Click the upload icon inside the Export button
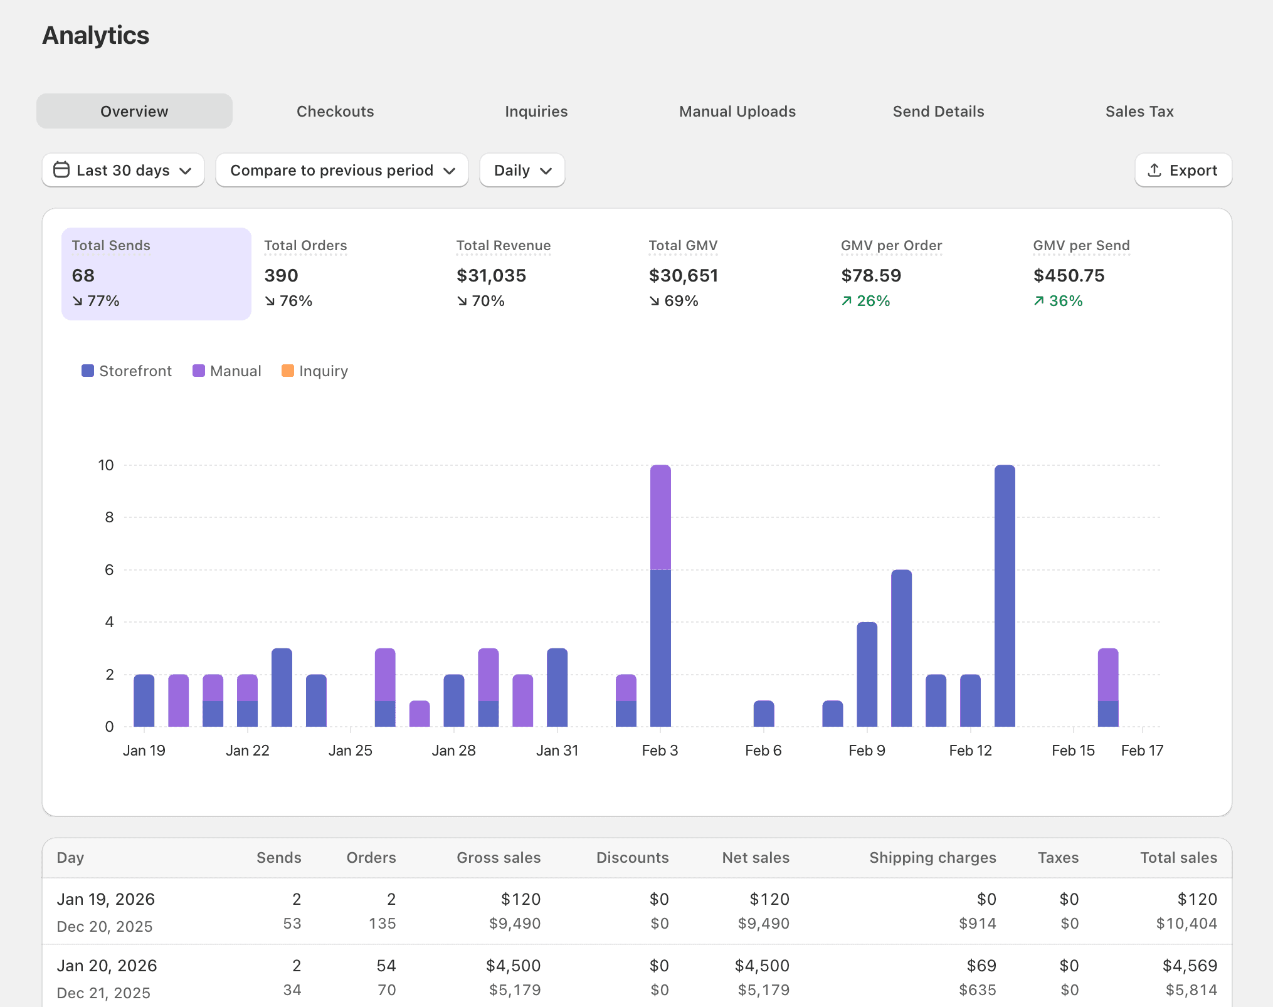Image resolution: width=1273 pixels, height=1007 pixels. (x=1155, y=170)
